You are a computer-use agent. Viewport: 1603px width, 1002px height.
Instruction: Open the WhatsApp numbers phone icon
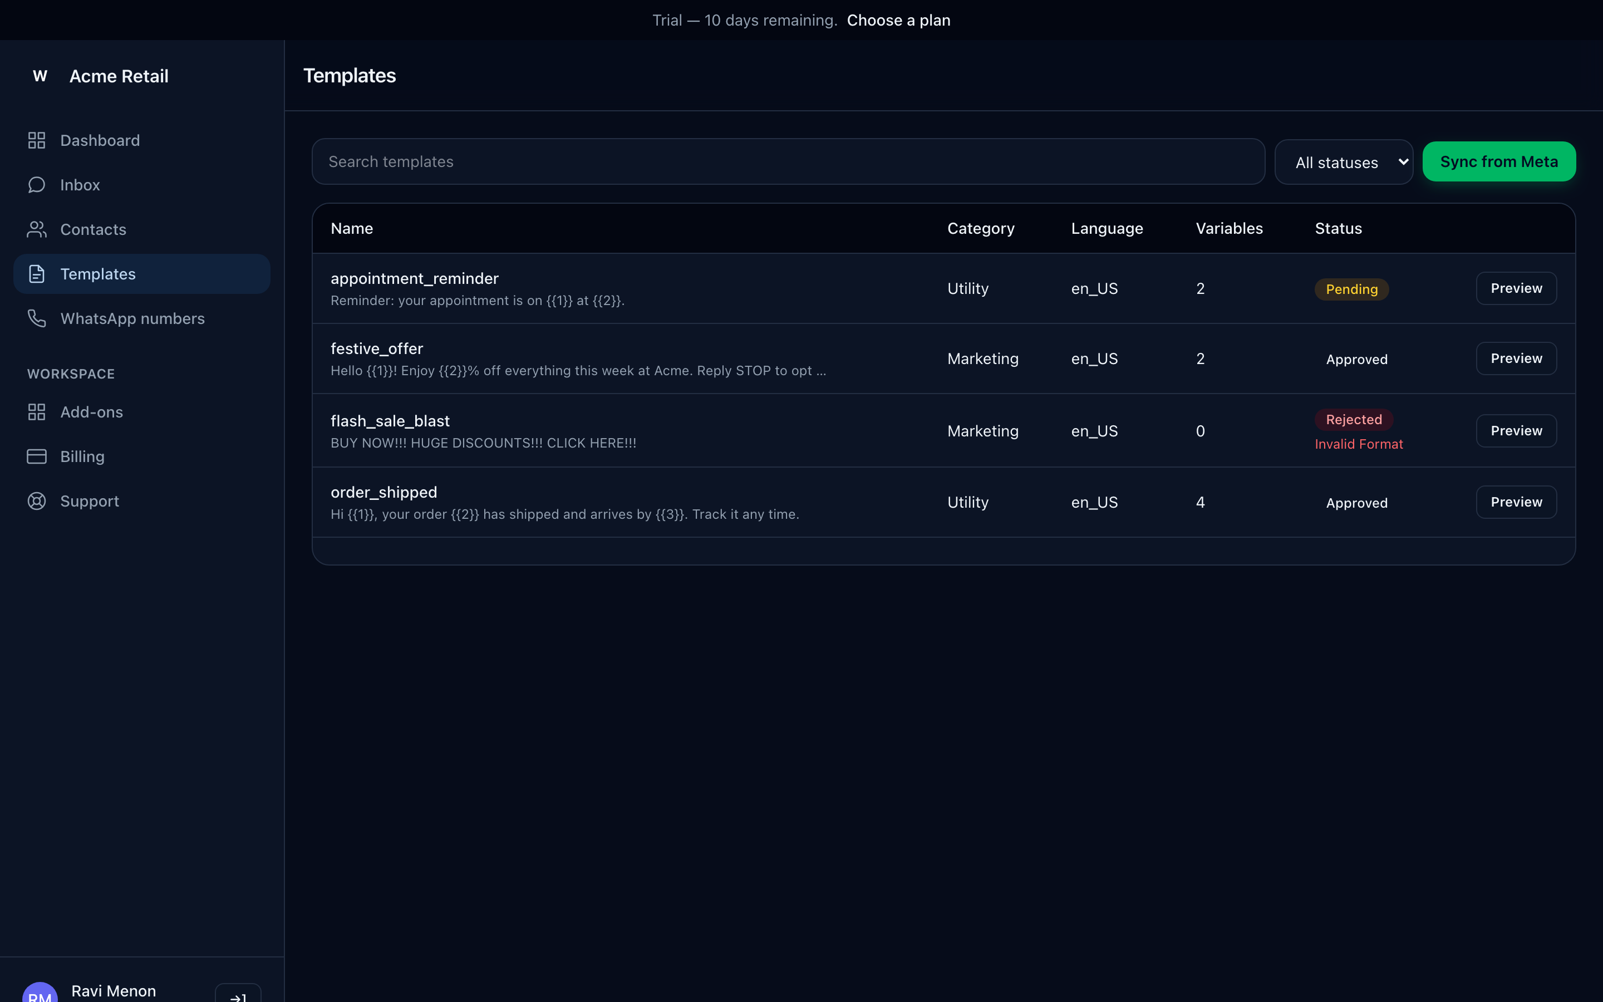(36, 318)
